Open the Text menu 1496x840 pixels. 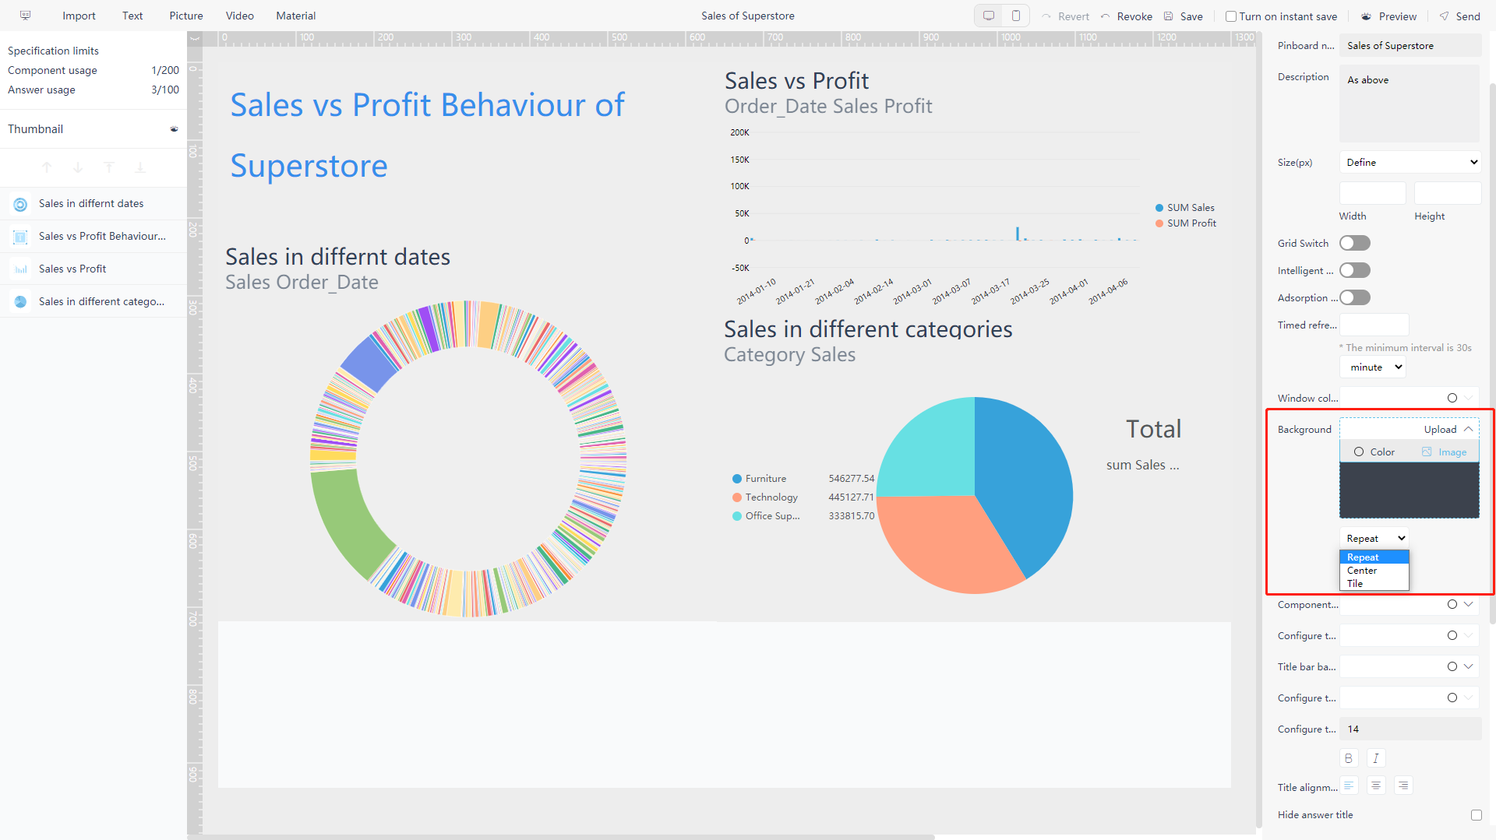(x=132, y=16)
